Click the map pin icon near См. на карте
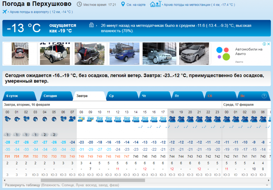The height and width of the screenshot is (190, 273). click(x=123, y=4)
